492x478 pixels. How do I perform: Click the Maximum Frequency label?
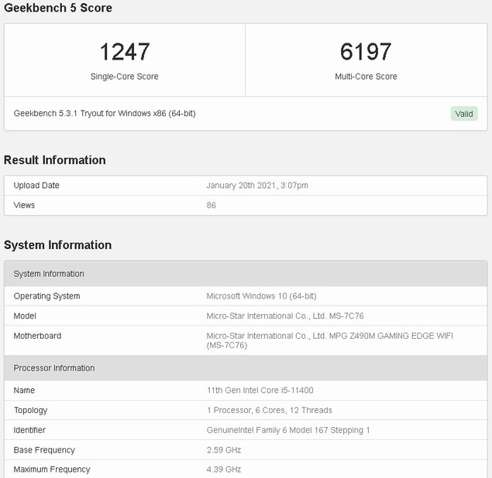(52, 469)
